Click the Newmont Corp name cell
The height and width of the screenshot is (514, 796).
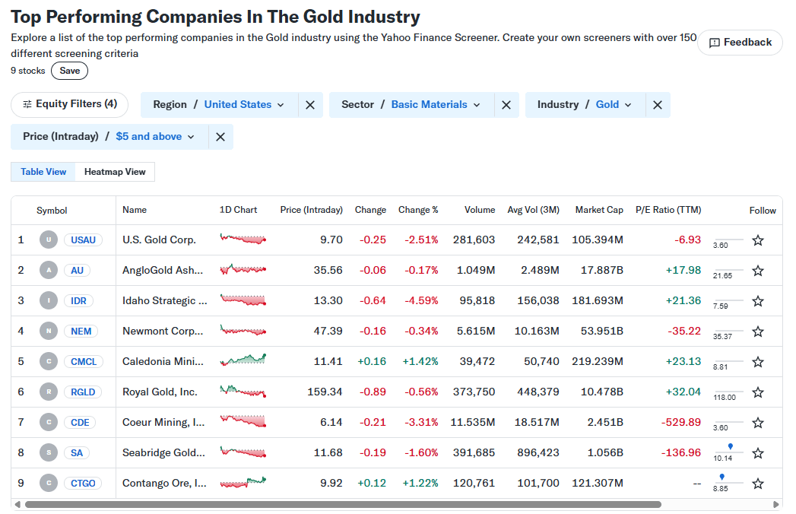pyautogui.click(x=163, y=332)
